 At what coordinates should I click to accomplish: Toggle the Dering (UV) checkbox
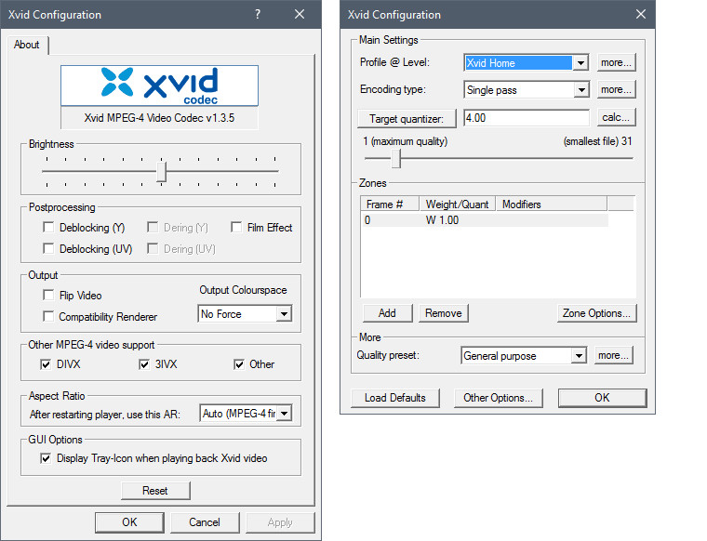coord(153,248)
